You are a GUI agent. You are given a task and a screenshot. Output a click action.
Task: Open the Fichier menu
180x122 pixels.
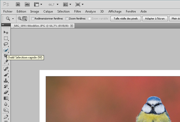8,12
